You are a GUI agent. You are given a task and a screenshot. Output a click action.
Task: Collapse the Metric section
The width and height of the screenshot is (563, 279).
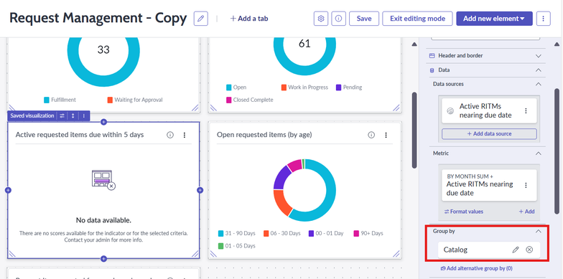click(x=538, y=153)
